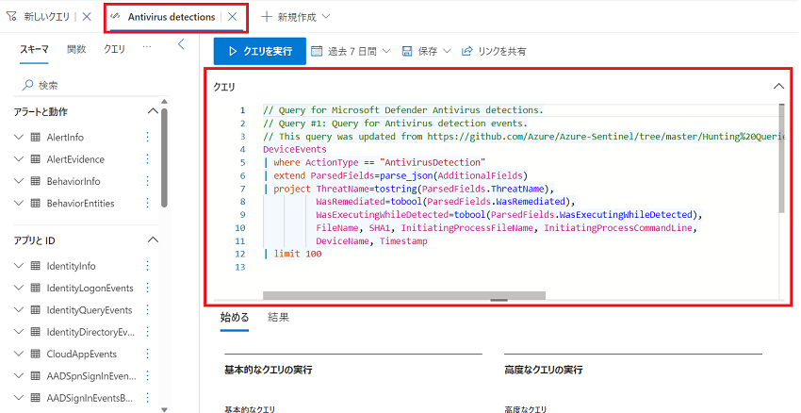The width and height of the screenshot is (801, 413).
Task: Expand the IdentityLogonEvents table
Action: pos(20,288)
